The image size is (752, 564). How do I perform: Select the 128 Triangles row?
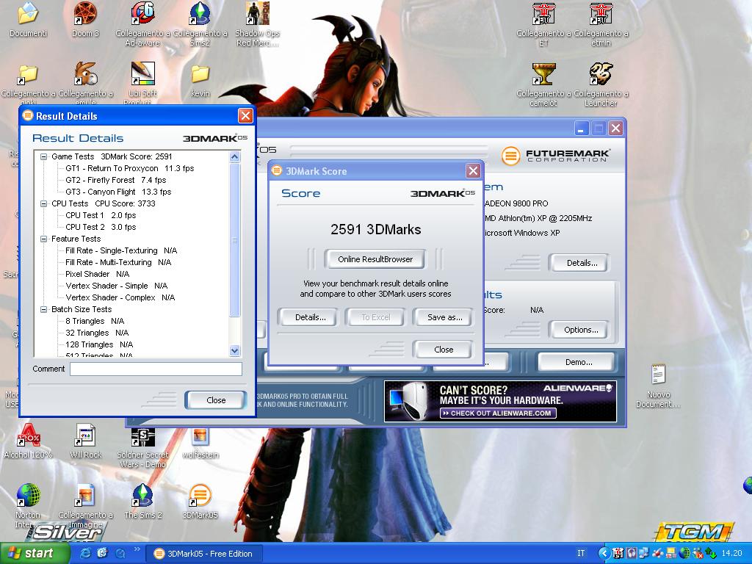click(x=99, y=344)
